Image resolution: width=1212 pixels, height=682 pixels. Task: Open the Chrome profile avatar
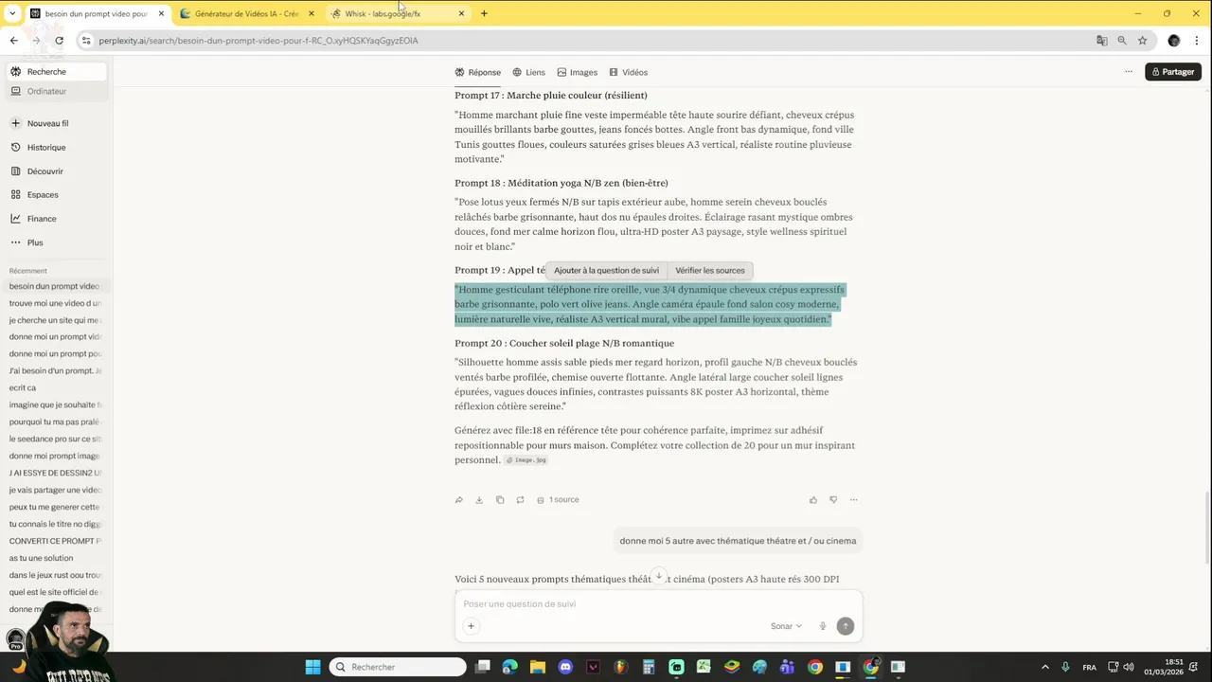pyautogui.click(x=1174, y=41)
